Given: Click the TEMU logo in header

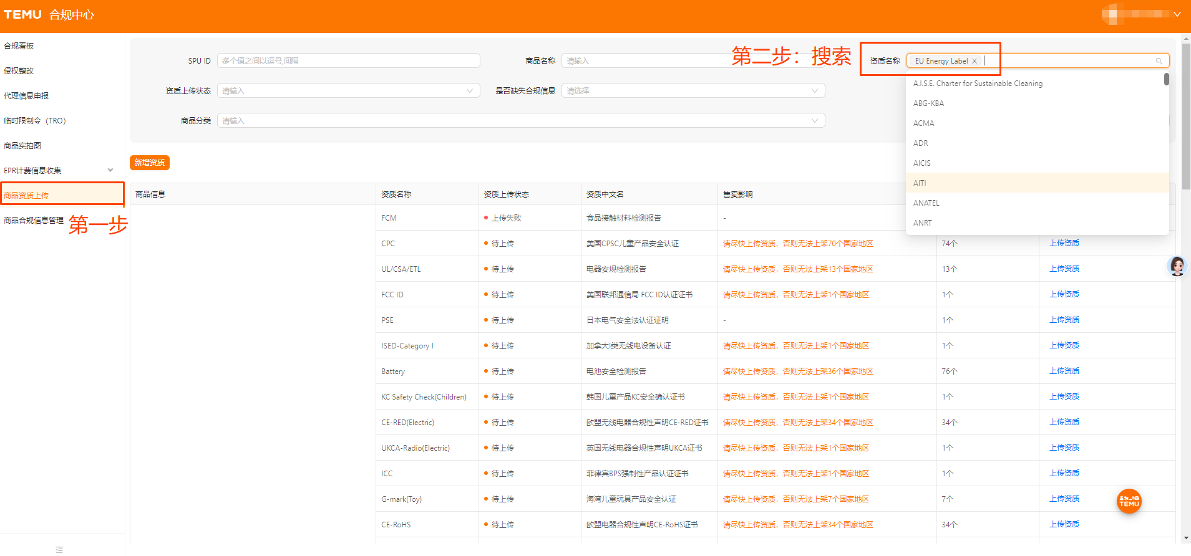Looking at the screenshot, I should 23,14.
